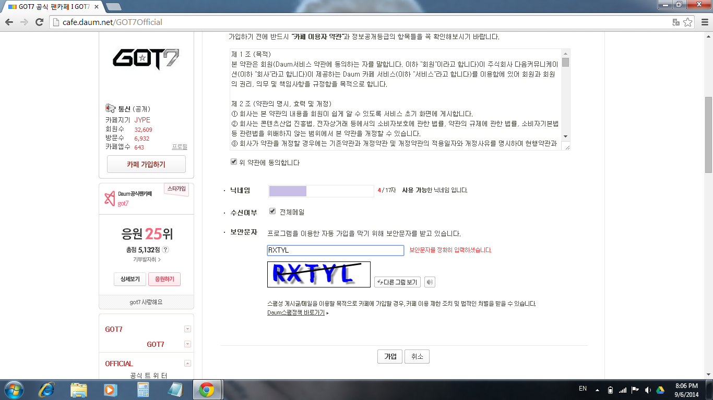Viewport: 713px width, 400px height.
Task: Click the page vertical scrollbar thumb
Action: click(708, 134)
